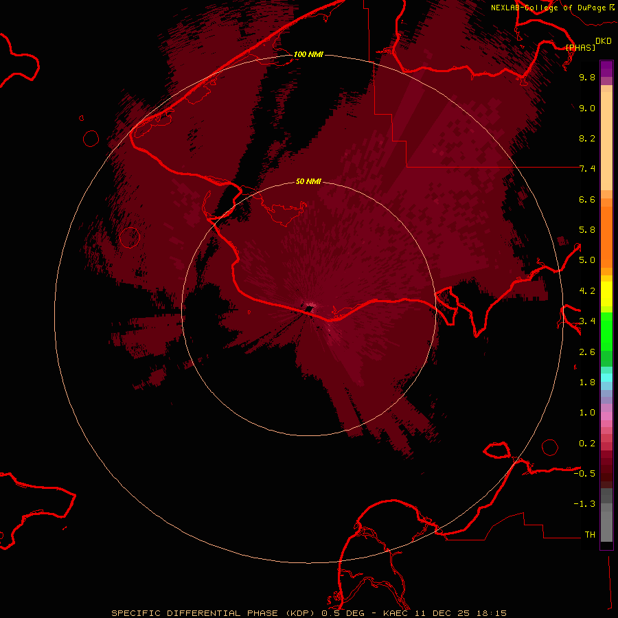618x618 pixels.
Task: Pick the orange segment of the color bar
Action: tap(606, 238)
